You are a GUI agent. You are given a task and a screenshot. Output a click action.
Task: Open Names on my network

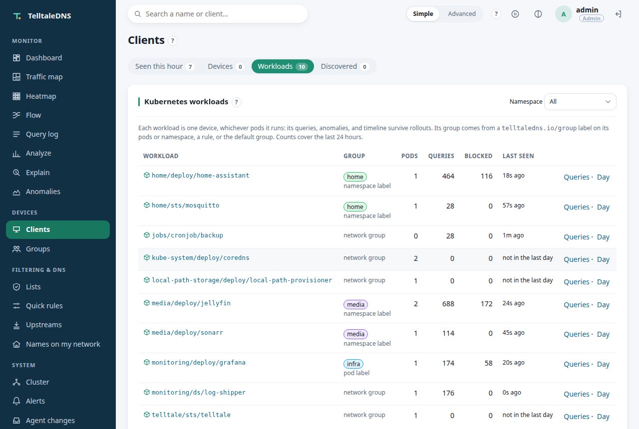click(58, 344)
